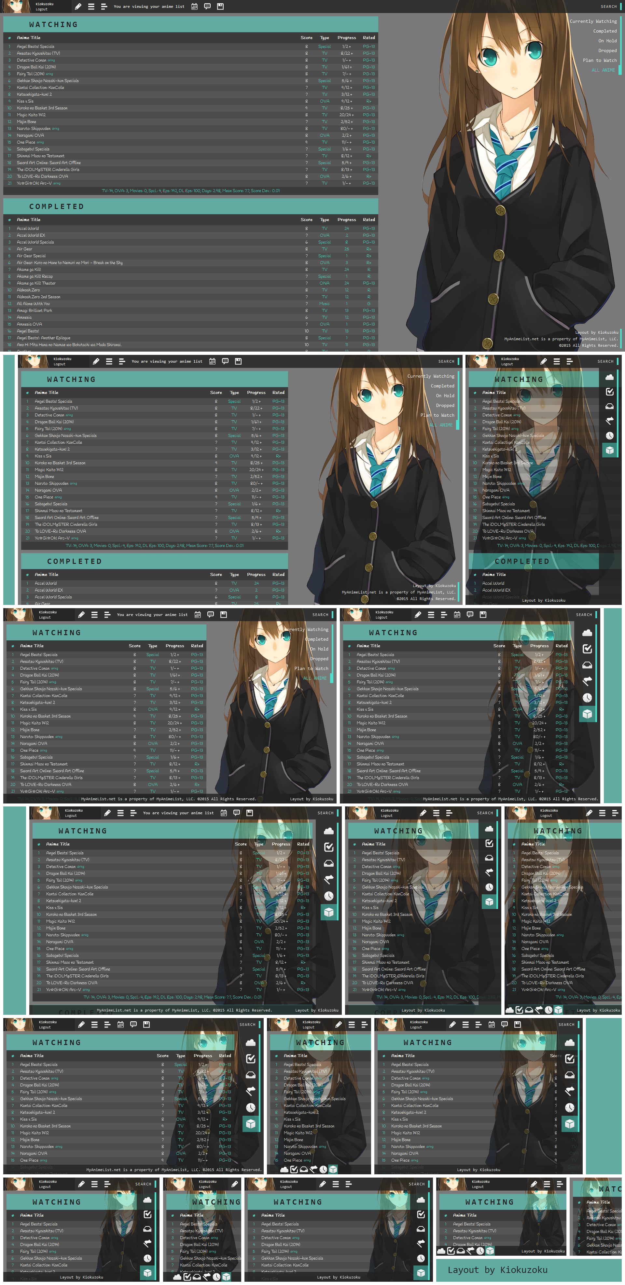This screenshot has height=1285, width=625.
Task: Click the checkmark icon in the third-row right panel sidebar
Action: coord(587,649)
